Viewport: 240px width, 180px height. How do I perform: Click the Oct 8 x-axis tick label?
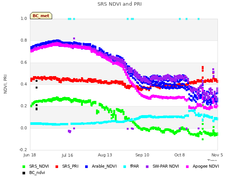tap(180, 155)
